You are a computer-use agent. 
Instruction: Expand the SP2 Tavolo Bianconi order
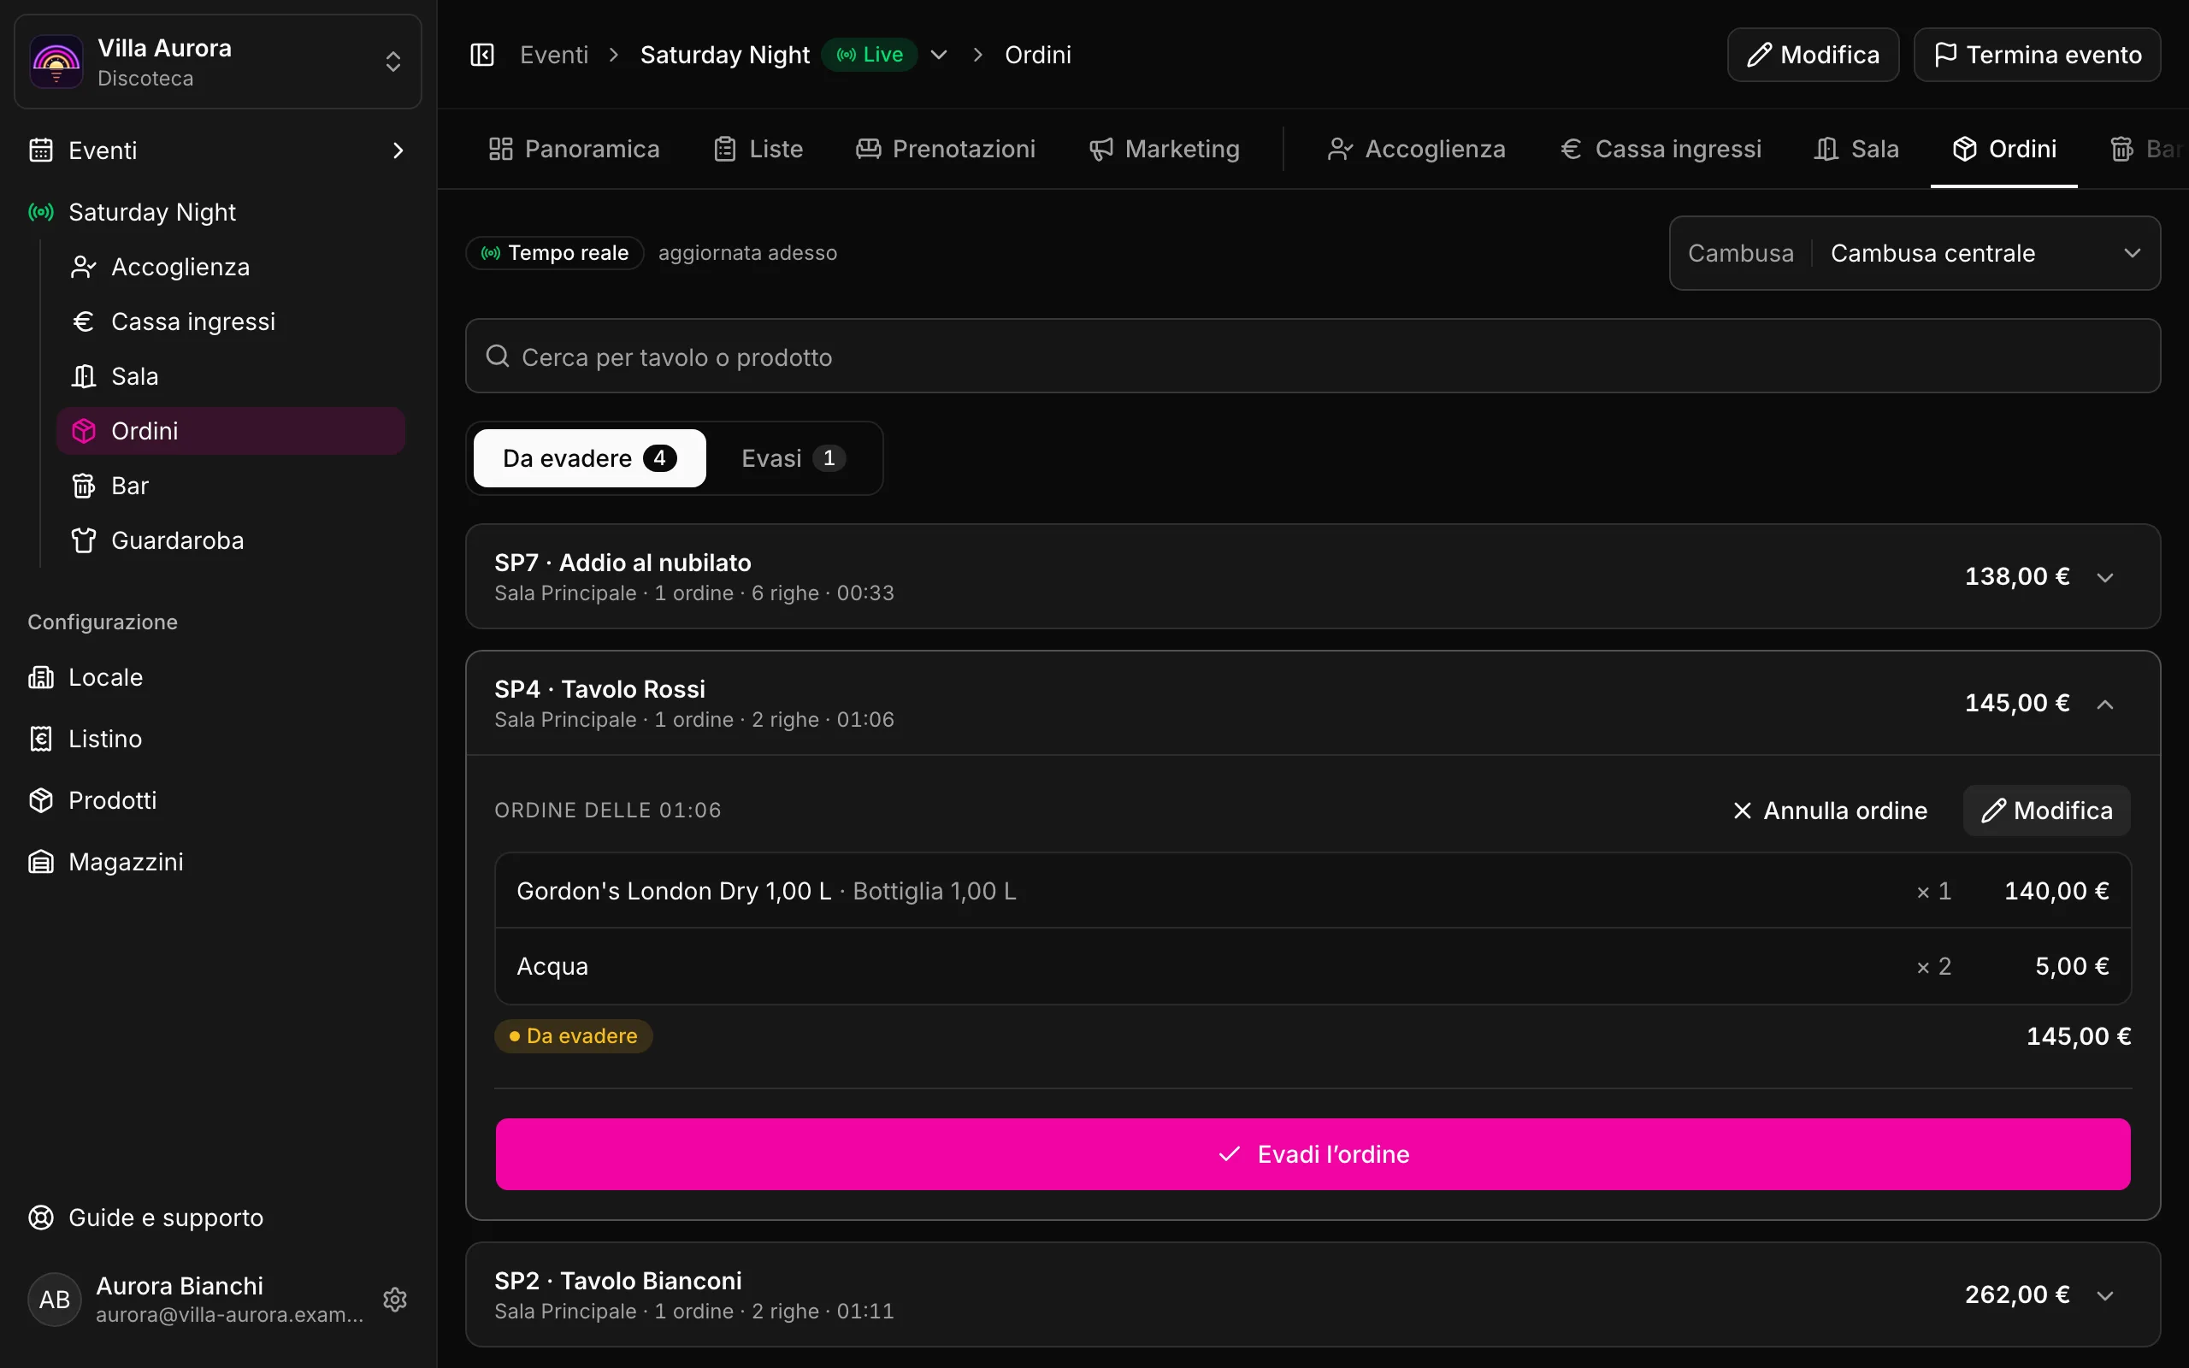pos(1313,1294)
